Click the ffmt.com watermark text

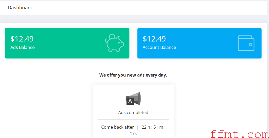click(239, 134)
